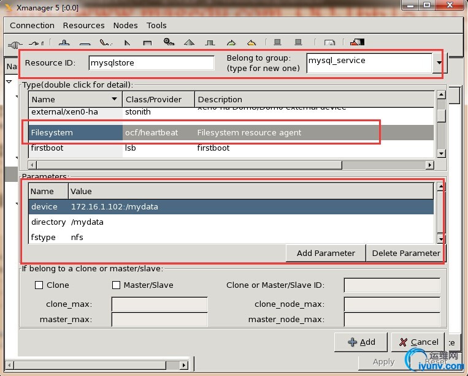The image size is (468, 376).
Task: Click the Name column header in Parameters
Action: (48, 191)
